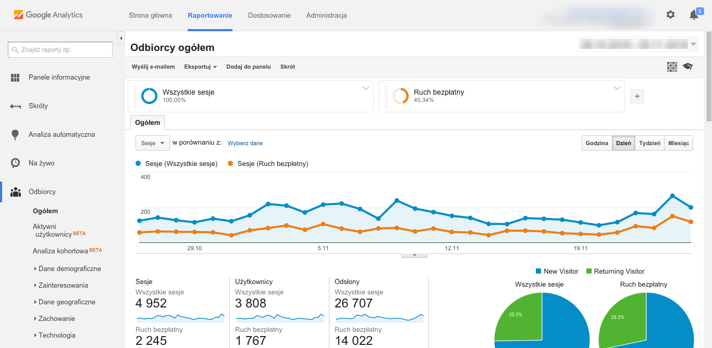Open Ogółem under Odbiorcy sidebar
Image resolution: width=712 pixels, height=348 pixels.
click(45, 211)
